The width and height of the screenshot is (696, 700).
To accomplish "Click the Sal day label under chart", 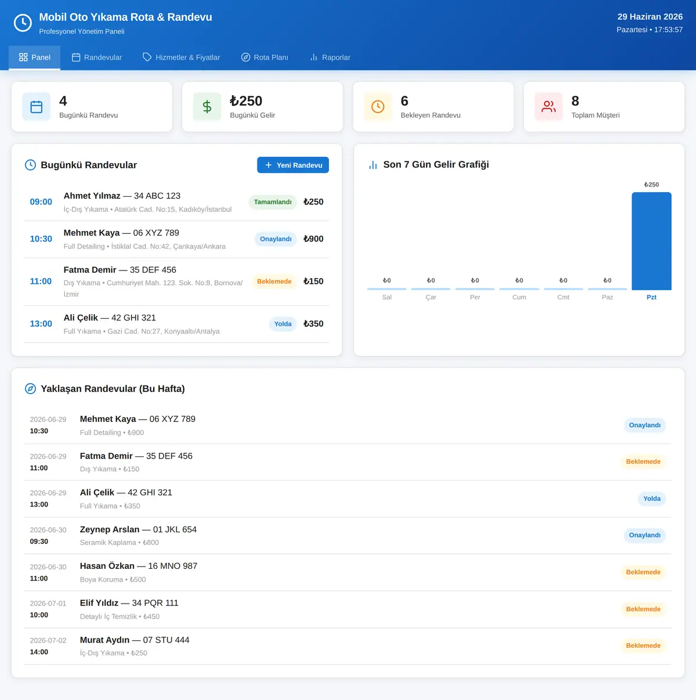I will (x=387, y=297).
